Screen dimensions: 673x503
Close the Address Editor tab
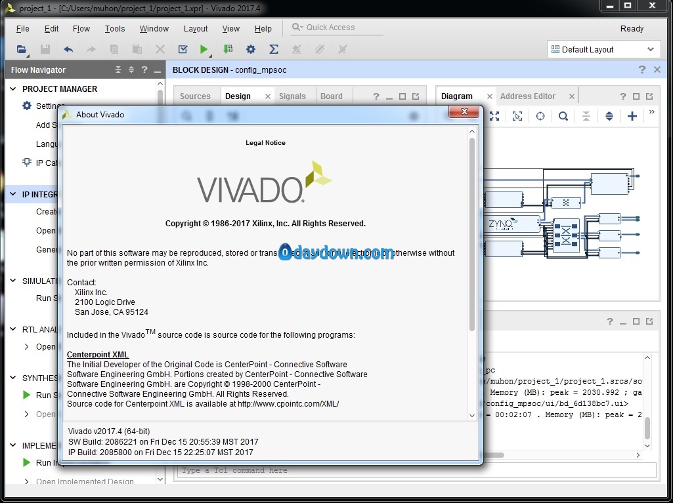click(x=572, y=96)
